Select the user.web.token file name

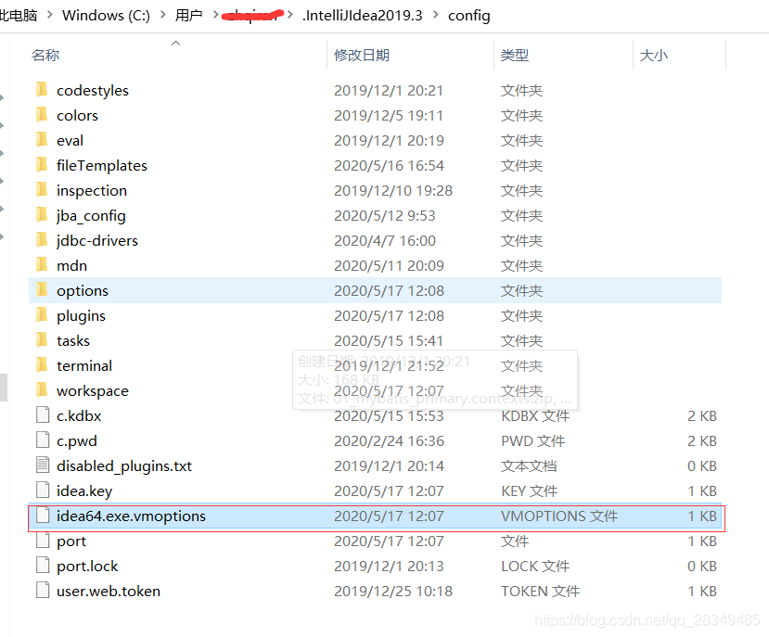tap(109, 591)
